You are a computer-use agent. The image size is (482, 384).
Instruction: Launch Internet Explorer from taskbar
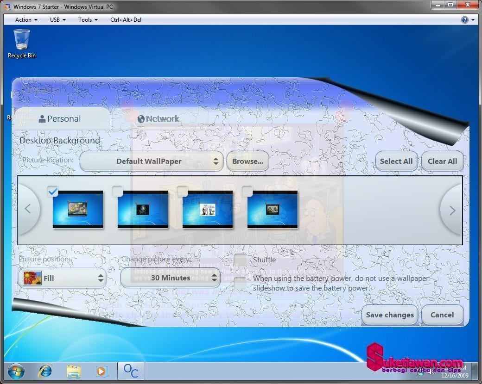pos(45,371)
